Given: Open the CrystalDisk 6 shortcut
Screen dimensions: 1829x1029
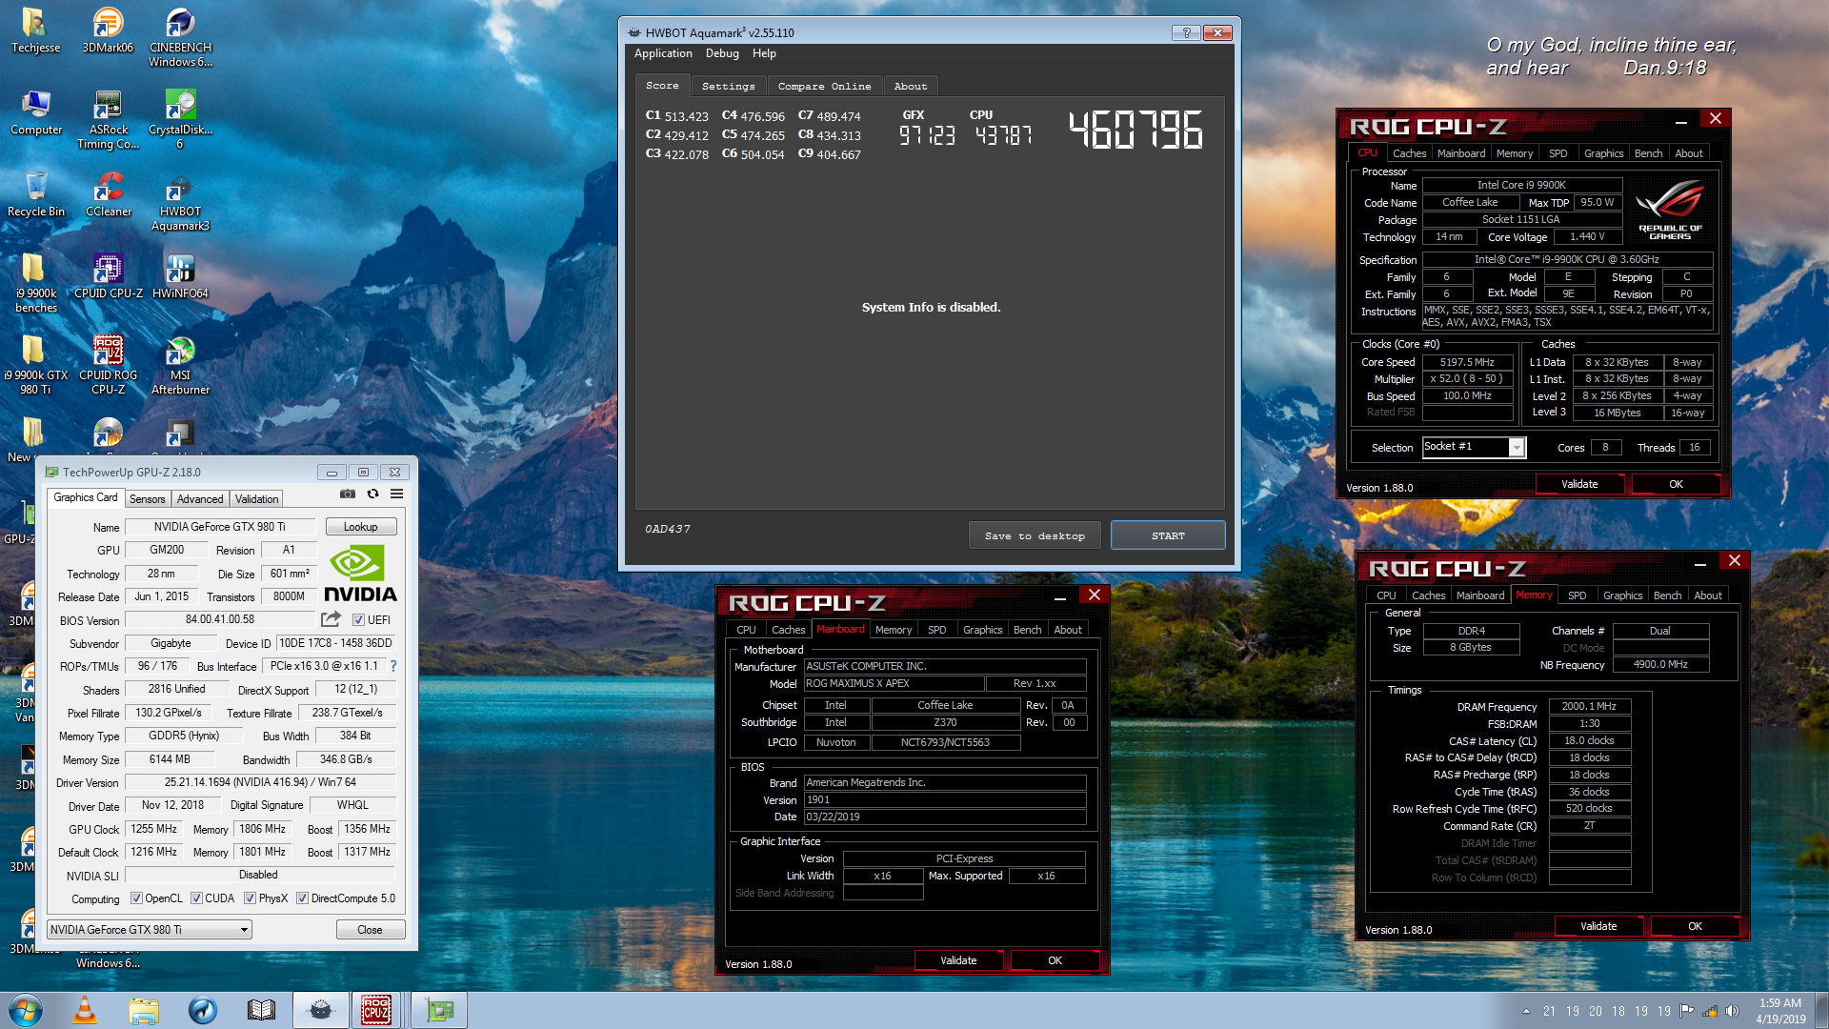Looking at the screenshot, I should (180, 120).
